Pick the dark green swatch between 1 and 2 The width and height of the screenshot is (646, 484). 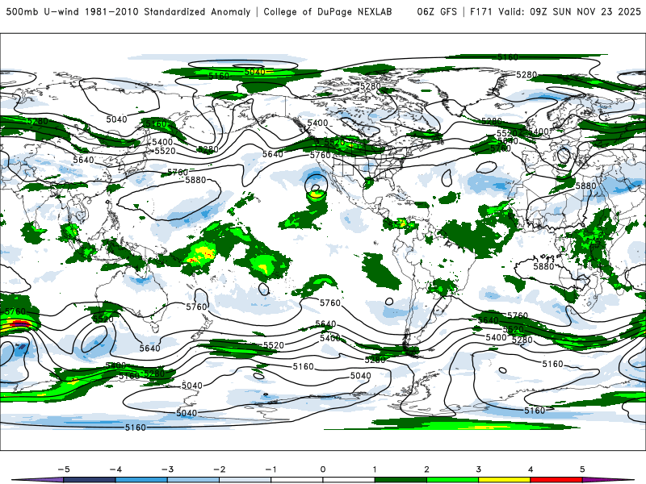[401, 480]
